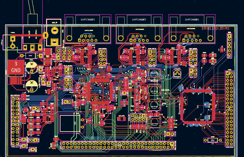Select the central red microcontroller footprint
The width and height of the screenshot is (244, 157).
pos(100,91)
